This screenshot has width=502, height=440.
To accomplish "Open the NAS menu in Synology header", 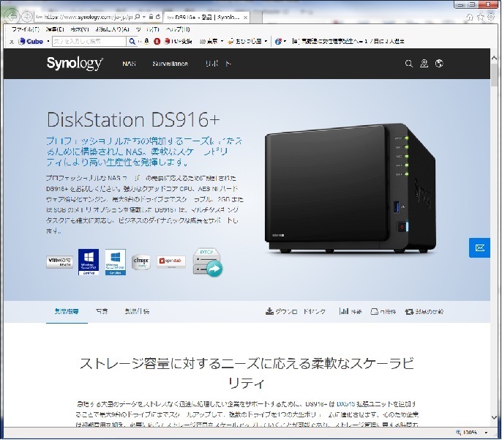I will (129, 64).
